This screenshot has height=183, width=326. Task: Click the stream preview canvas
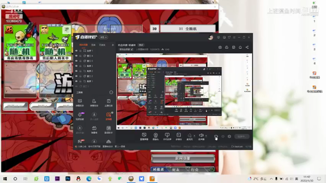[x=184, y=91]
